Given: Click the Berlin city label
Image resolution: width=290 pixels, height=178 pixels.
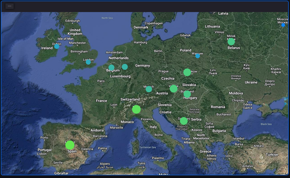Looking at the screenshot, I should [x=158, y=51].
